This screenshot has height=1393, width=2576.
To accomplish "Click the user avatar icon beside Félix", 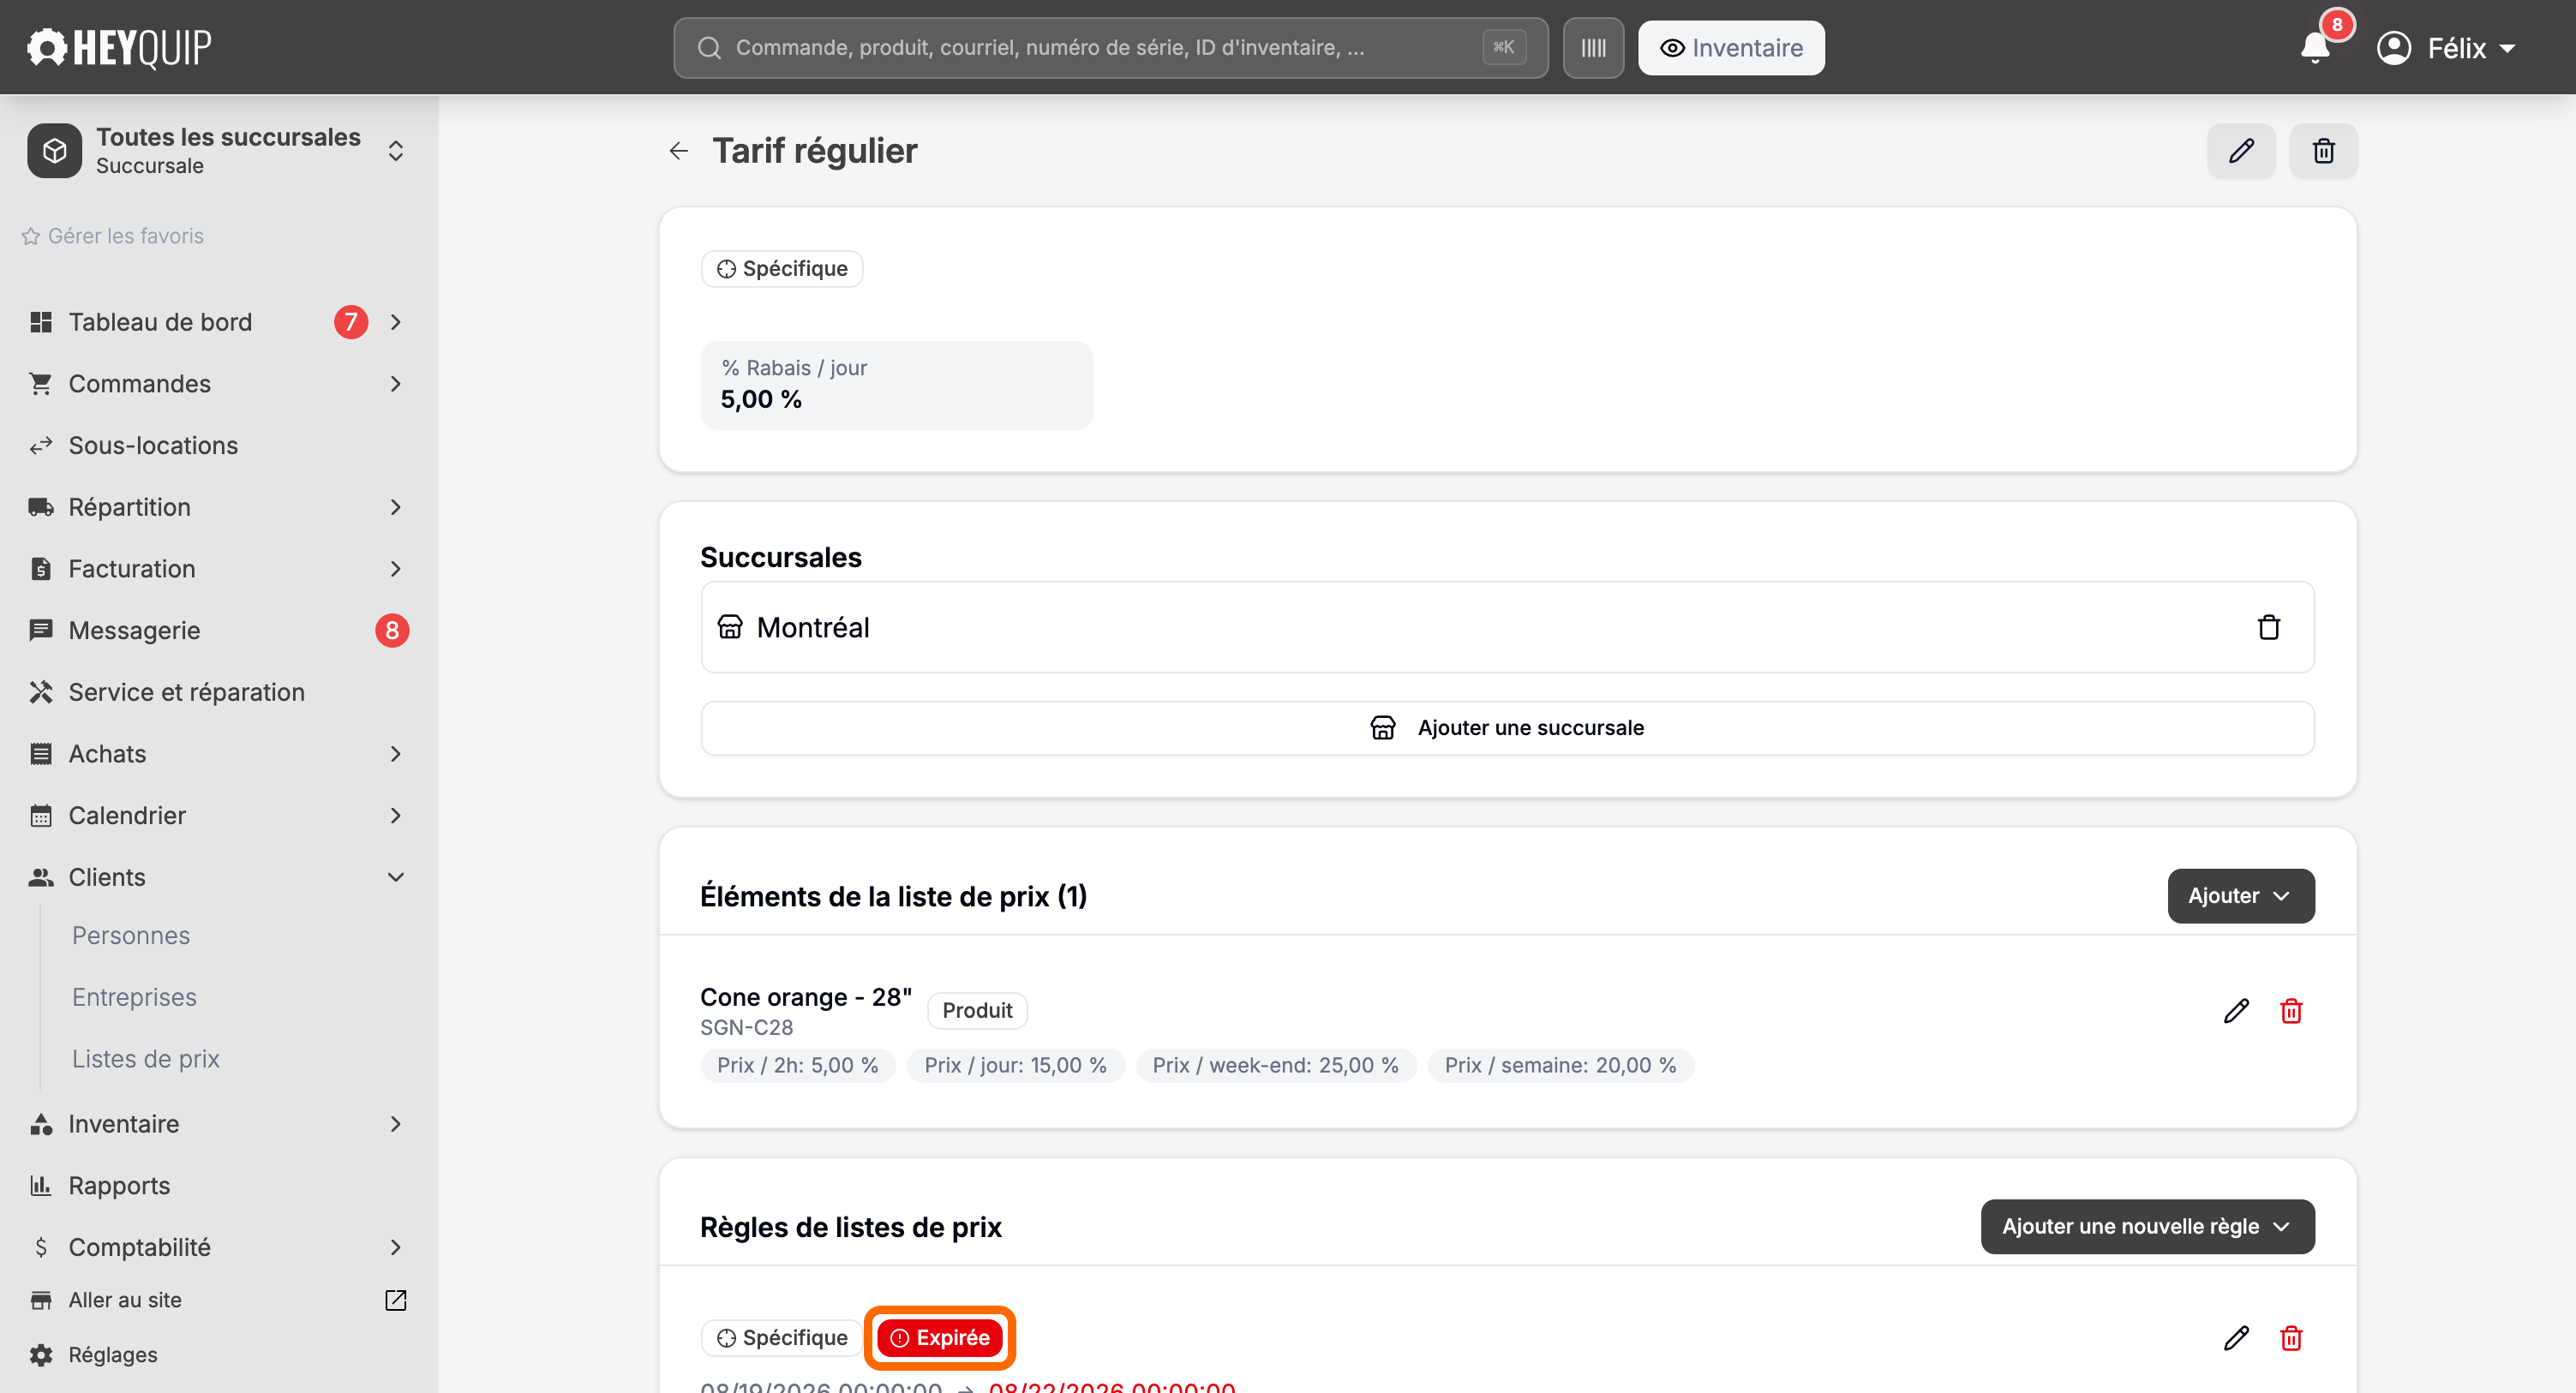I will point(2394,48).
